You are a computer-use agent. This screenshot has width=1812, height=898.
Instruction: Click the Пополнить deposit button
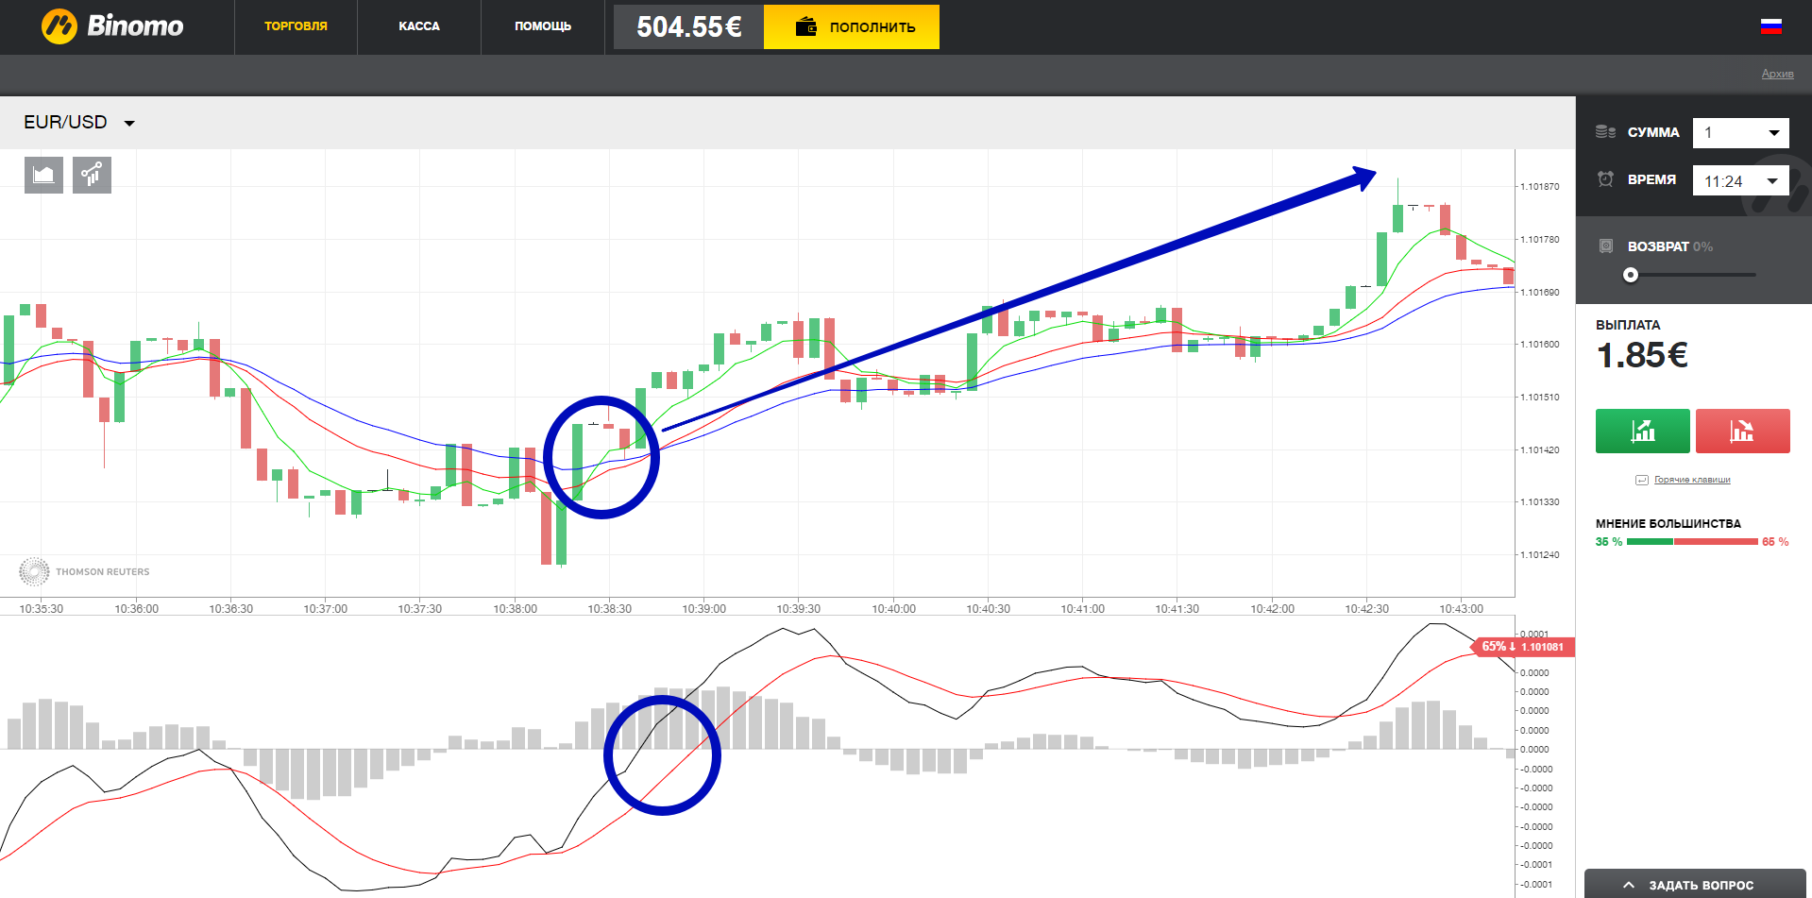[852, 26]
